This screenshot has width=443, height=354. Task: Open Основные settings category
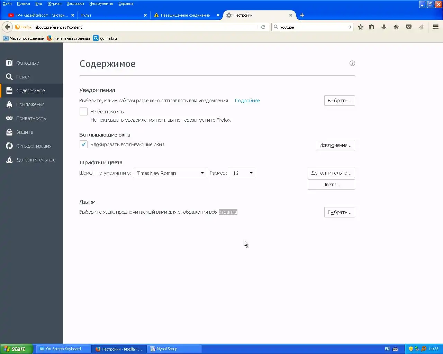point(31,63)
